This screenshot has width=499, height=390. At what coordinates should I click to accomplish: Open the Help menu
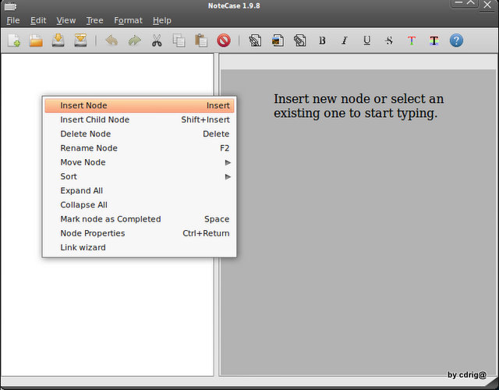(x=161, y=21)
